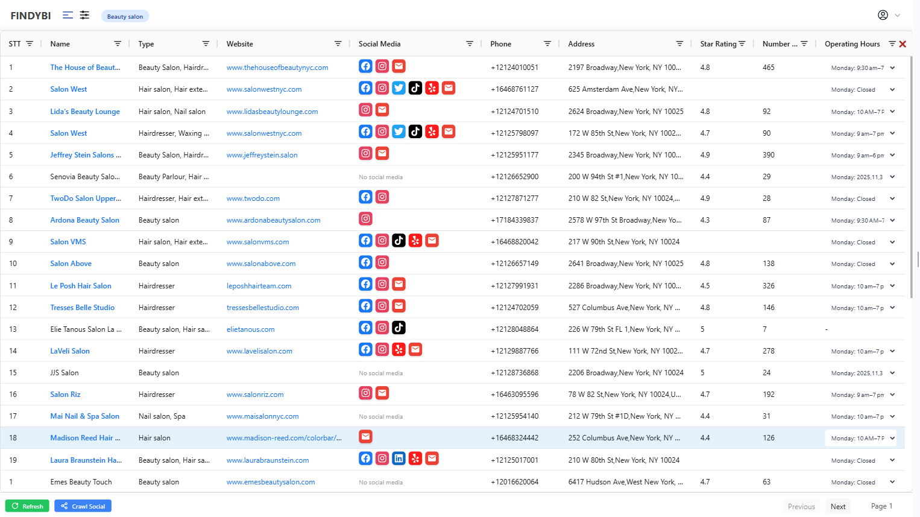920x517 pixels.
Task: Visit leposhhairteam.com link
Action: pyautogui.click(x=259, y=286)
